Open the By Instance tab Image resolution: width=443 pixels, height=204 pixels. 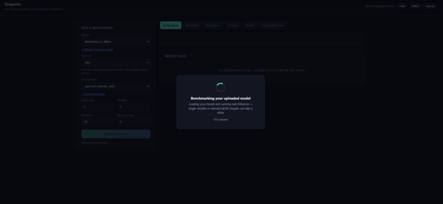tap(213, 25)
